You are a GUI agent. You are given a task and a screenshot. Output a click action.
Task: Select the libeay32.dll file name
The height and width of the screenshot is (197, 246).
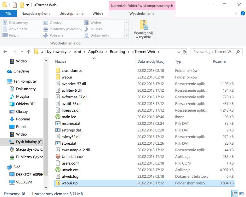[71, 110]
